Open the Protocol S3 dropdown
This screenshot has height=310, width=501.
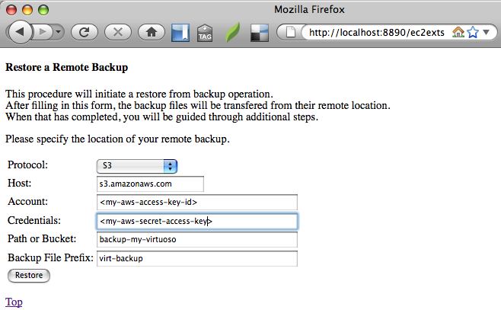coord(137,166)
